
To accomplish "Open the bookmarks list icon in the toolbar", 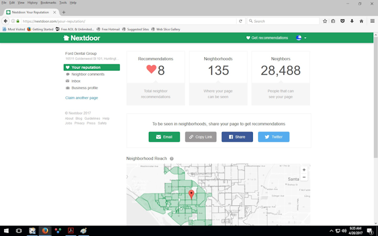I will pyautogui.click(x=333, y=21).
